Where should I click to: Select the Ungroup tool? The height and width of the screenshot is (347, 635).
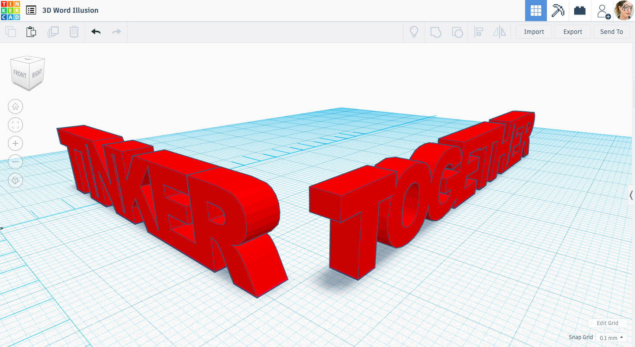[x=457, y=32]
